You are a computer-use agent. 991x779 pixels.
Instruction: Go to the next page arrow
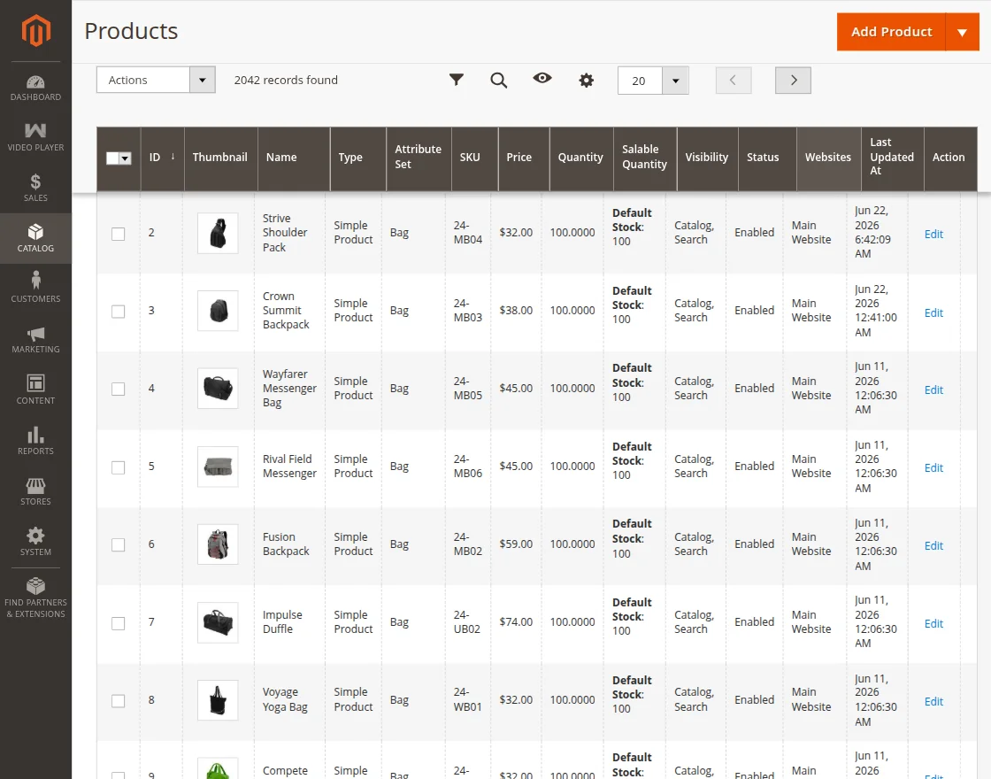(x=793, y=81)
